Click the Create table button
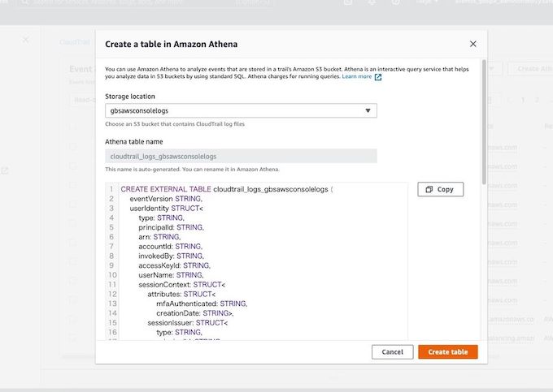 tap(448, 352)
